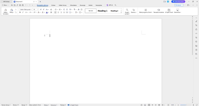Click the lock icon in right sidebar
199x106 pixels.
[x=196, y=29]
